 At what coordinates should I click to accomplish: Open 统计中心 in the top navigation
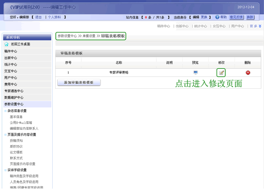[x=201, y=26]
